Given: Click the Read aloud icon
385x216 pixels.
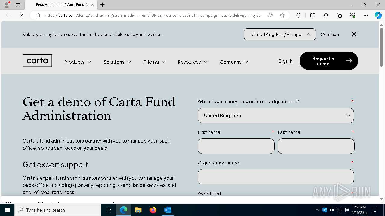Looking at the screenshot, I should click(270, 15).
